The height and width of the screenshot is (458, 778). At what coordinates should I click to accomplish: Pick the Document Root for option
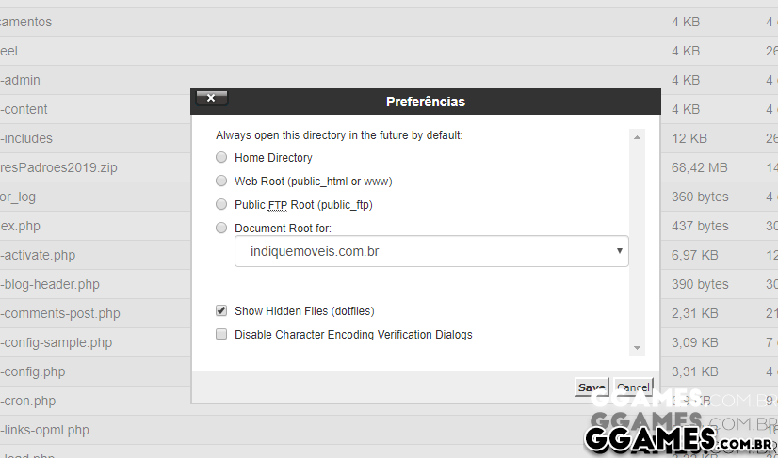click(221, 228)
